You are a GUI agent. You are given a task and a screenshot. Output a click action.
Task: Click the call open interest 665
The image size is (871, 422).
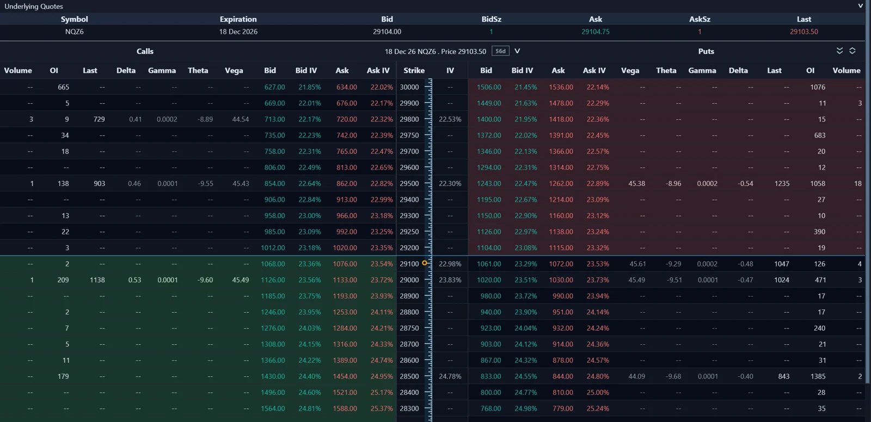coord(63,87)
